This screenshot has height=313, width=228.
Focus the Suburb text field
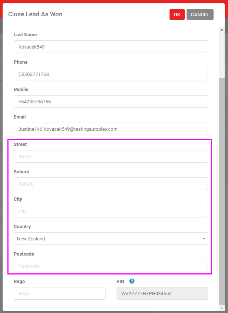(x=111, y=184)
